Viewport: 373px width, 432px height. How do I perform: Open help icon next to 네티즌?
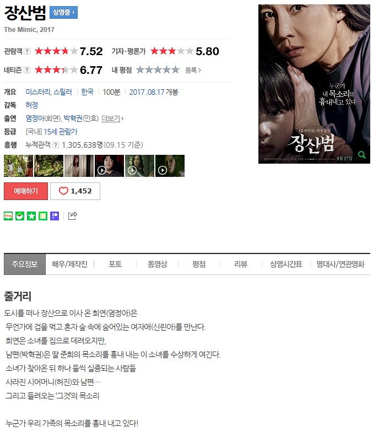pos(26,70)
